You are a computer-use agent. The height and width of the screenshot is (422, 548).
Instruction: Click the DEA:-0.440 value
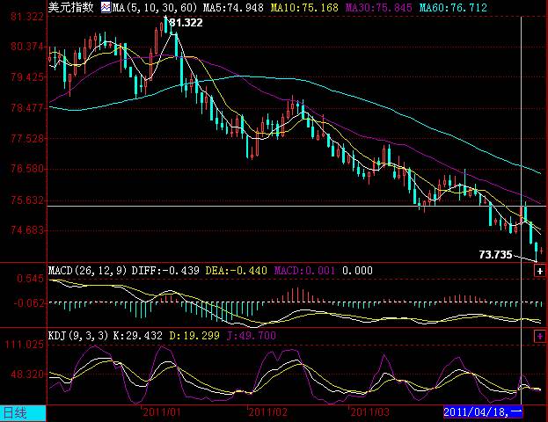pyautogui.click(x=237, y=271)
